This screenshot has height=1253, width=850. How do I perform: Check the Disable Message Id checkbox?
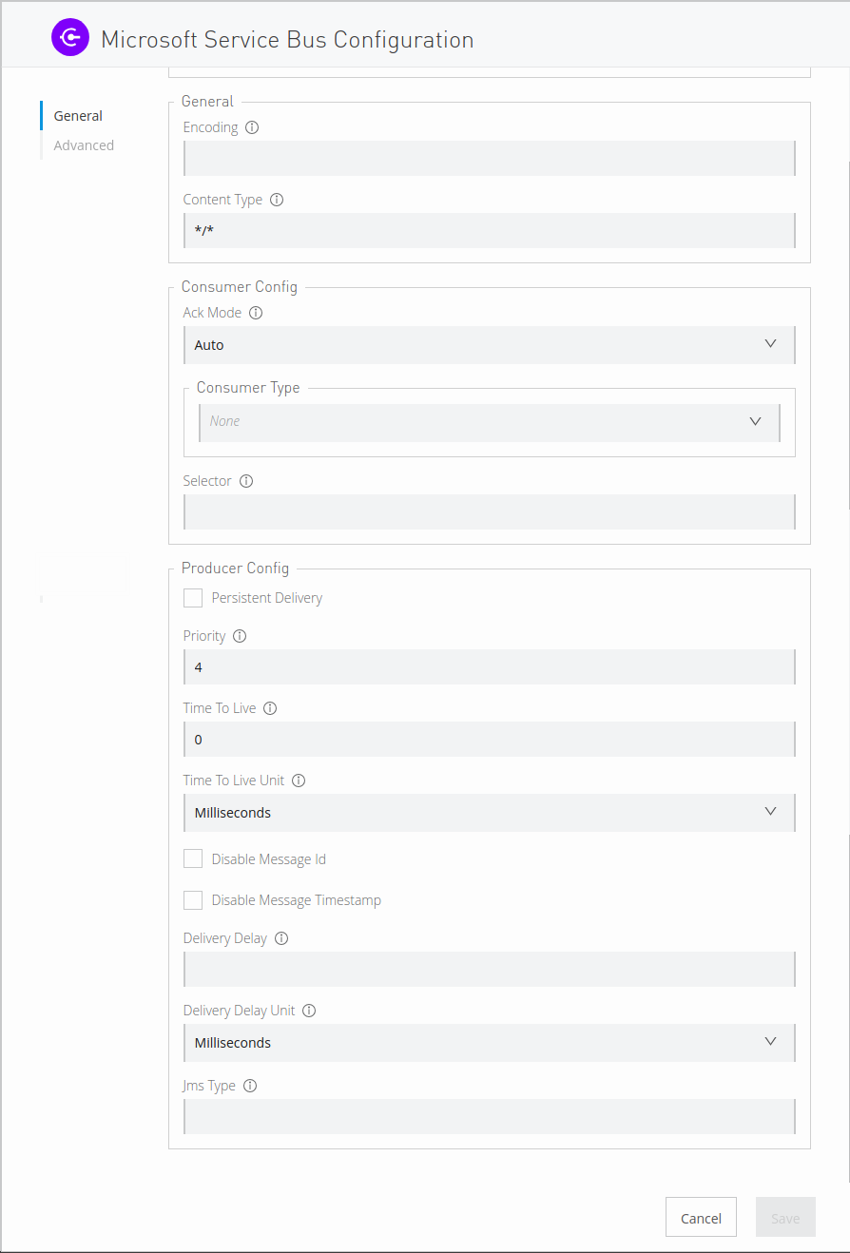(193, 858)
